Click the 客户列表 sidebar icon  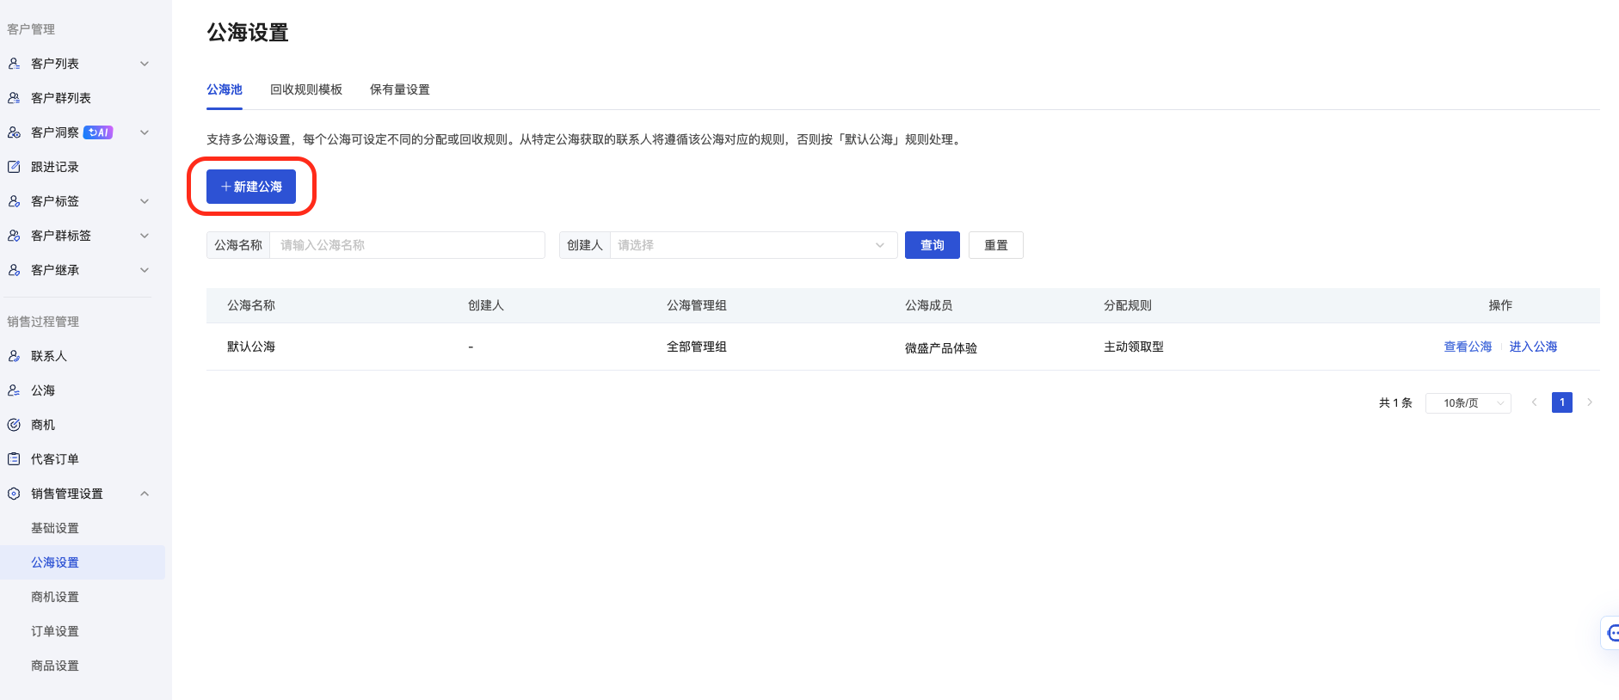pyautogui.click(x=14, y=64)
